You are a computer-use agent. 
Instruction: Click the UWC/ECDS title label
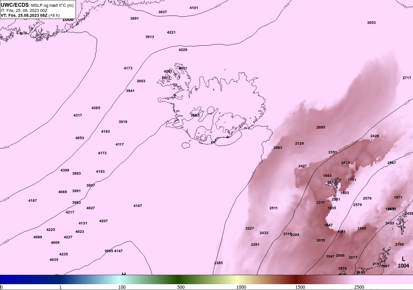tap(15, 5)
